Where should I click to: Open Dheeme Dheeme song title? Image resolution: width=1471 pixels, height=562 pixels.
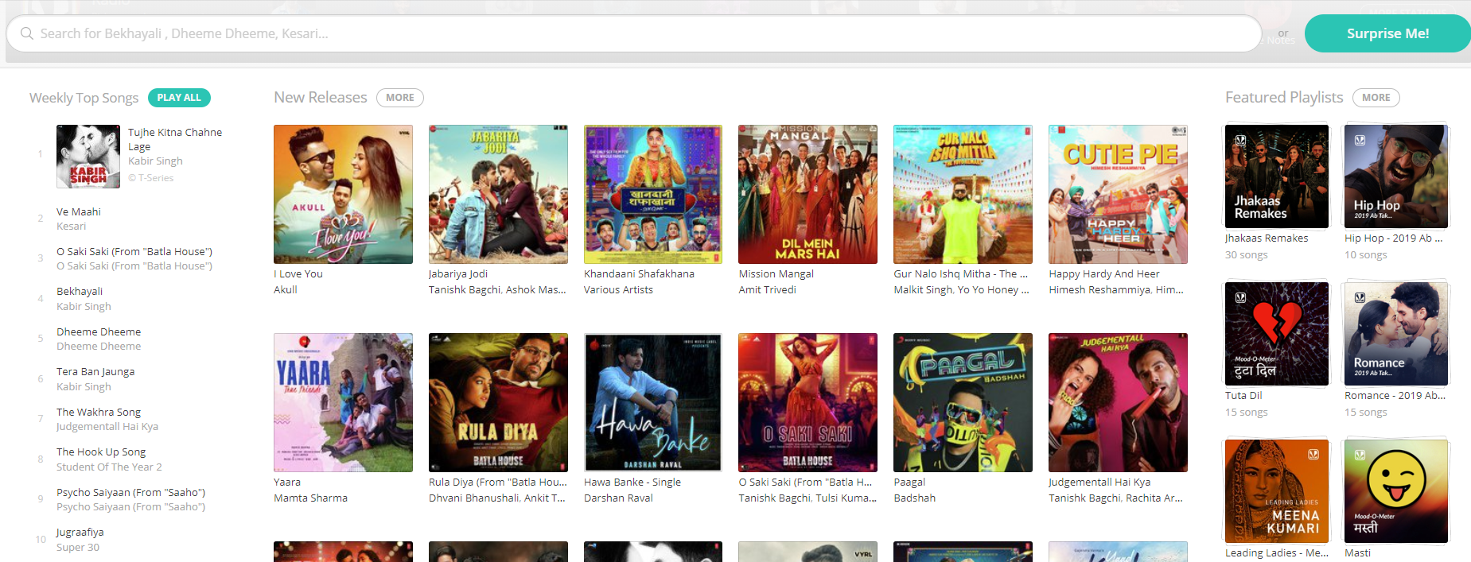(99, 331)
